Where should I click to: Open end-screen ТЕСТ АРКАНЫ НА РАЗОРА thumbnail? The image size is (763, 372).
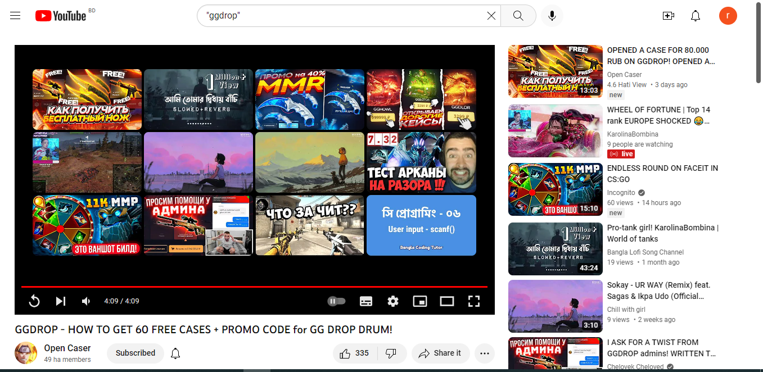421,162
